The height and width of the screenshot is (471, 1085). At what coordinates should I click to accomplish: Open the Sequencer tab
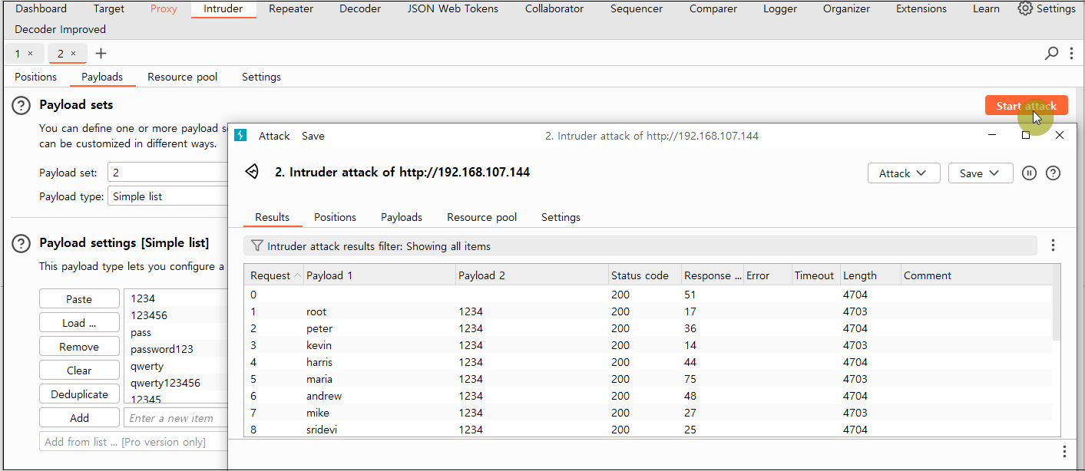637,8
